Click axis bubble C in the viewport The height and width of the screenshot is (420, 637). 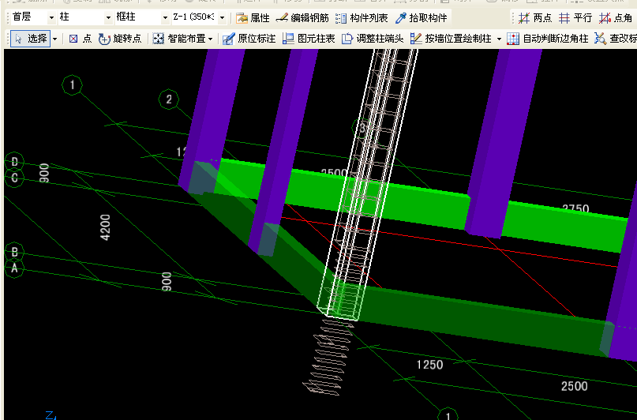[x=15, y=178]
